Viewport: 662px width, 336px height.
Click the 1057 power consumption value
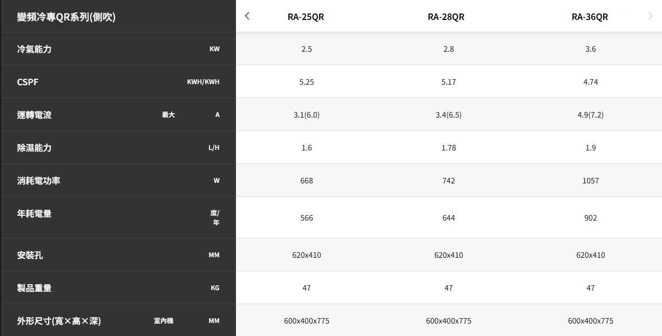click(x=590, y=181)
